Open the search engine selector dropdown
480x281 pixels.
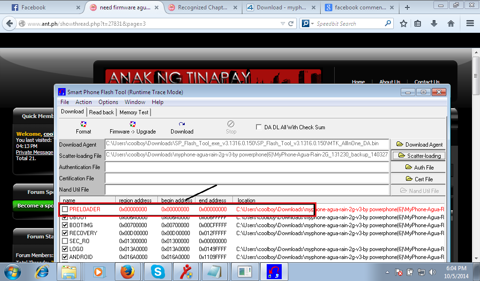[307, 23]
